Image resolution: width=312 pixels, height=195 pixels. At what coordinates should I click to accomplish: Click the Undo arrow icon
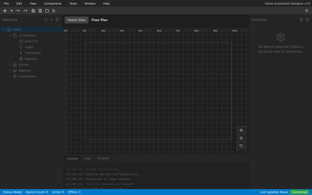19,11
